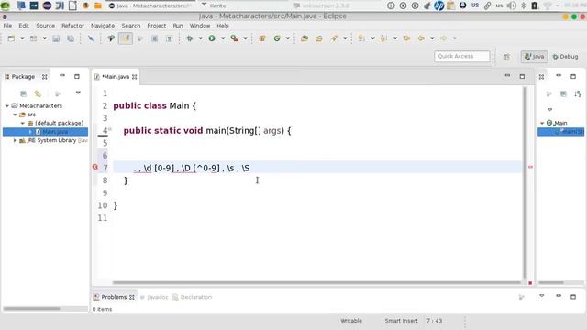Click the Search flashlight toolbar icon
The image size is (587, 330).
tap(334, 38)
